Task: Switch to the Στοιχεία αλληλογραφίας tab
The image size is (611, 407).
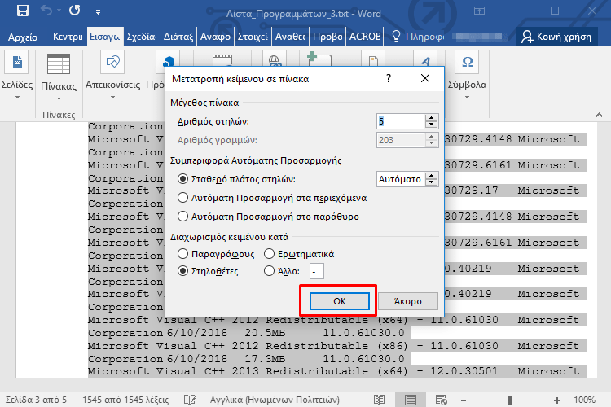Action: click(253, 37)
